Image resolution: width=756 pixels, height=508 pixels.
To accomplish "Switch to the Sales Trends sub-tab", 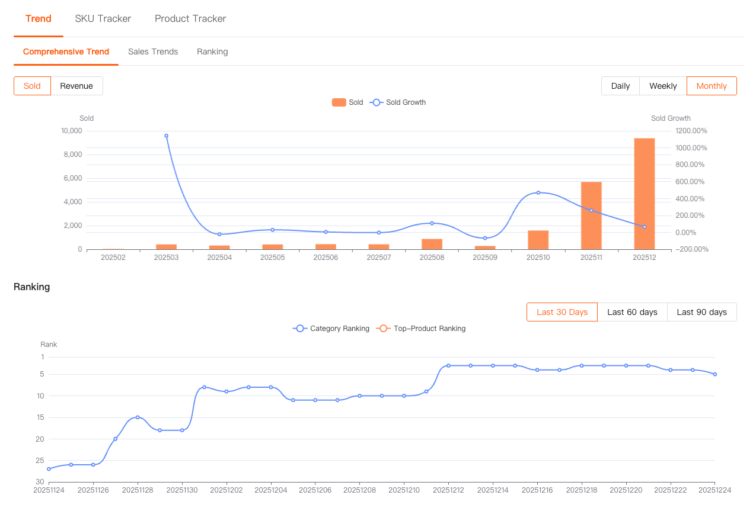I will [153, 52].
